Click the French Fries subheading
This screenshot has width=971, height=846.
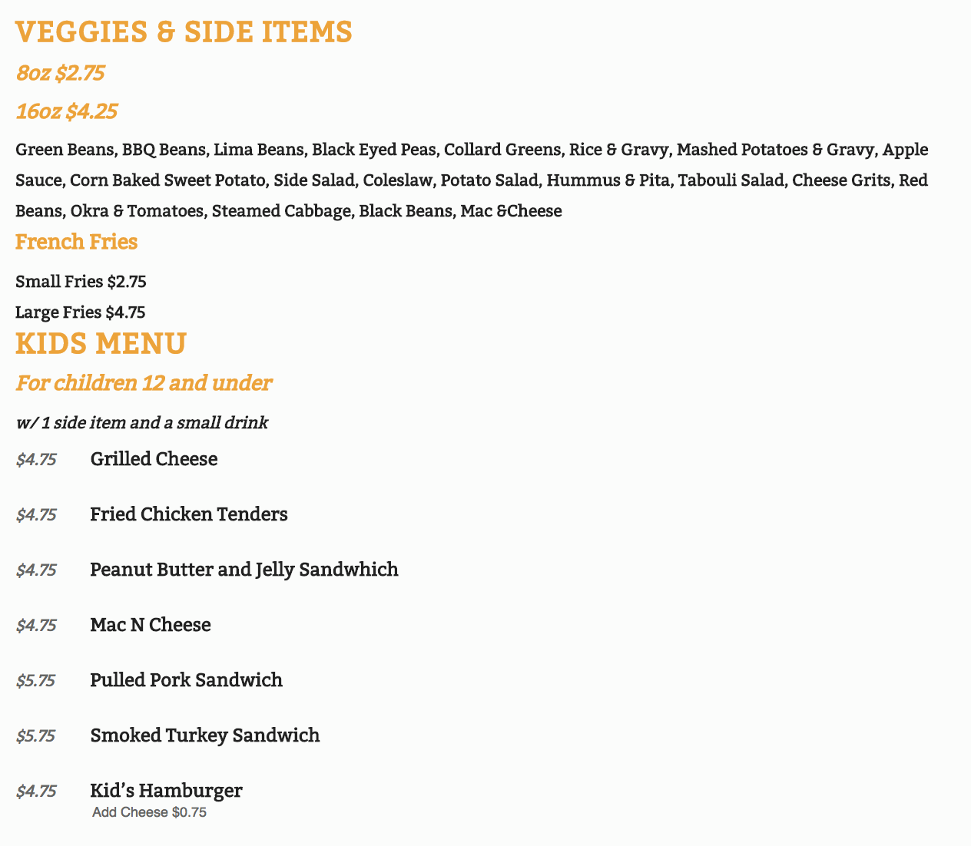click(x=76, y=242)
